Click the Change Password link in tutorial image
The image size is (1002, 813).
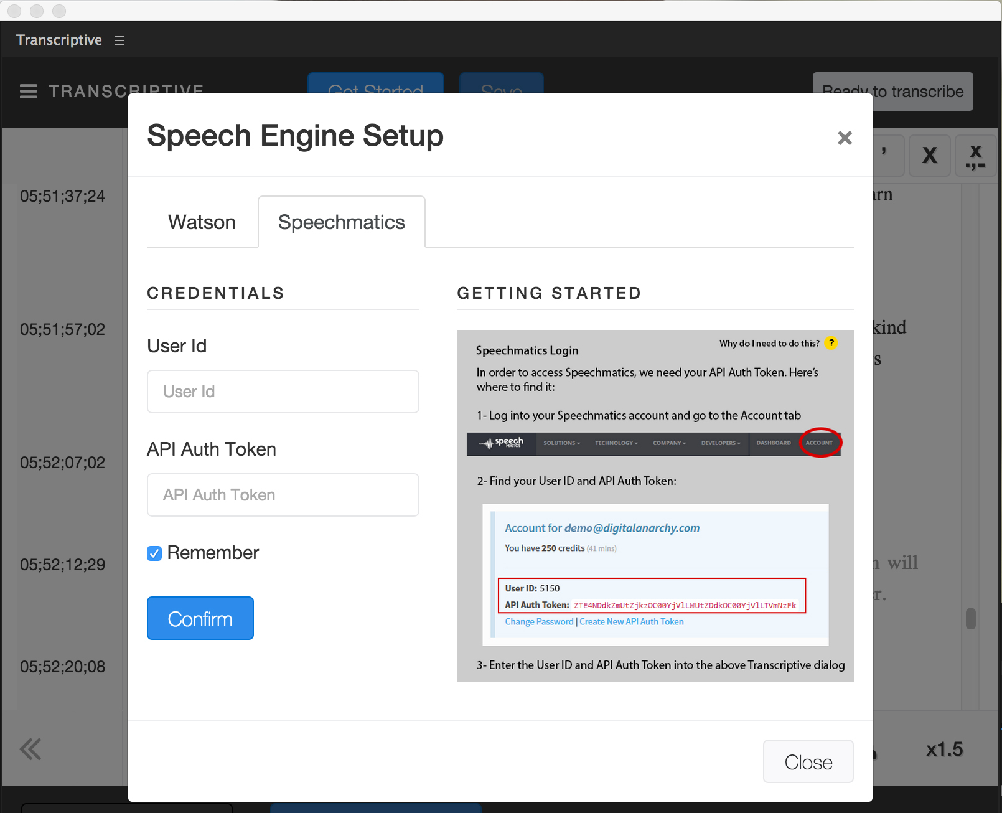click(x=539, y=621)
